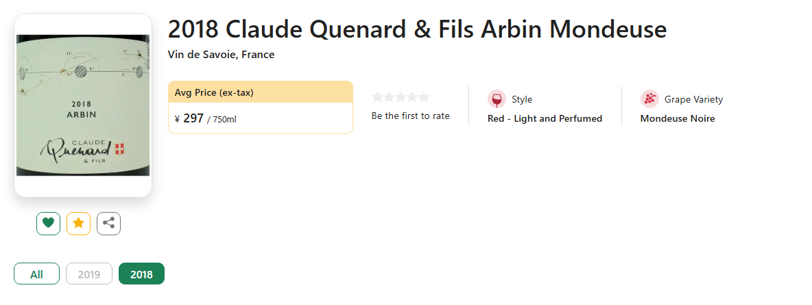812x305 pixels.
Task: Click the Red - Light and Perfumed style link
Action: point(545,118)
